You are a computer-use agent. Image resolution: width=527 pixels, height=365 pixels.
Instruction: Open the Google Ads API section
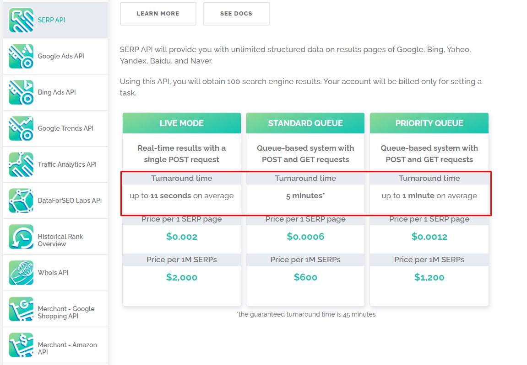(61, 56)
